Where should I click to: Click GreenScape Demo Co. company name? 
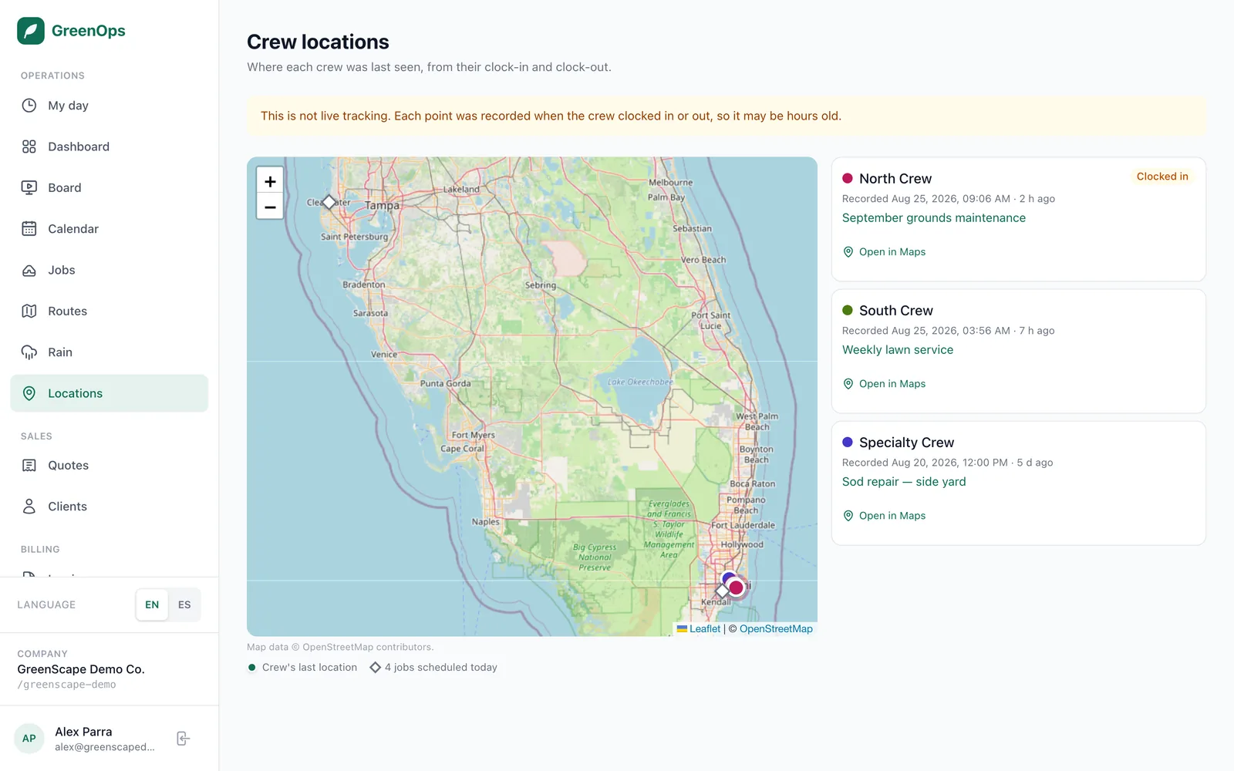81,669
